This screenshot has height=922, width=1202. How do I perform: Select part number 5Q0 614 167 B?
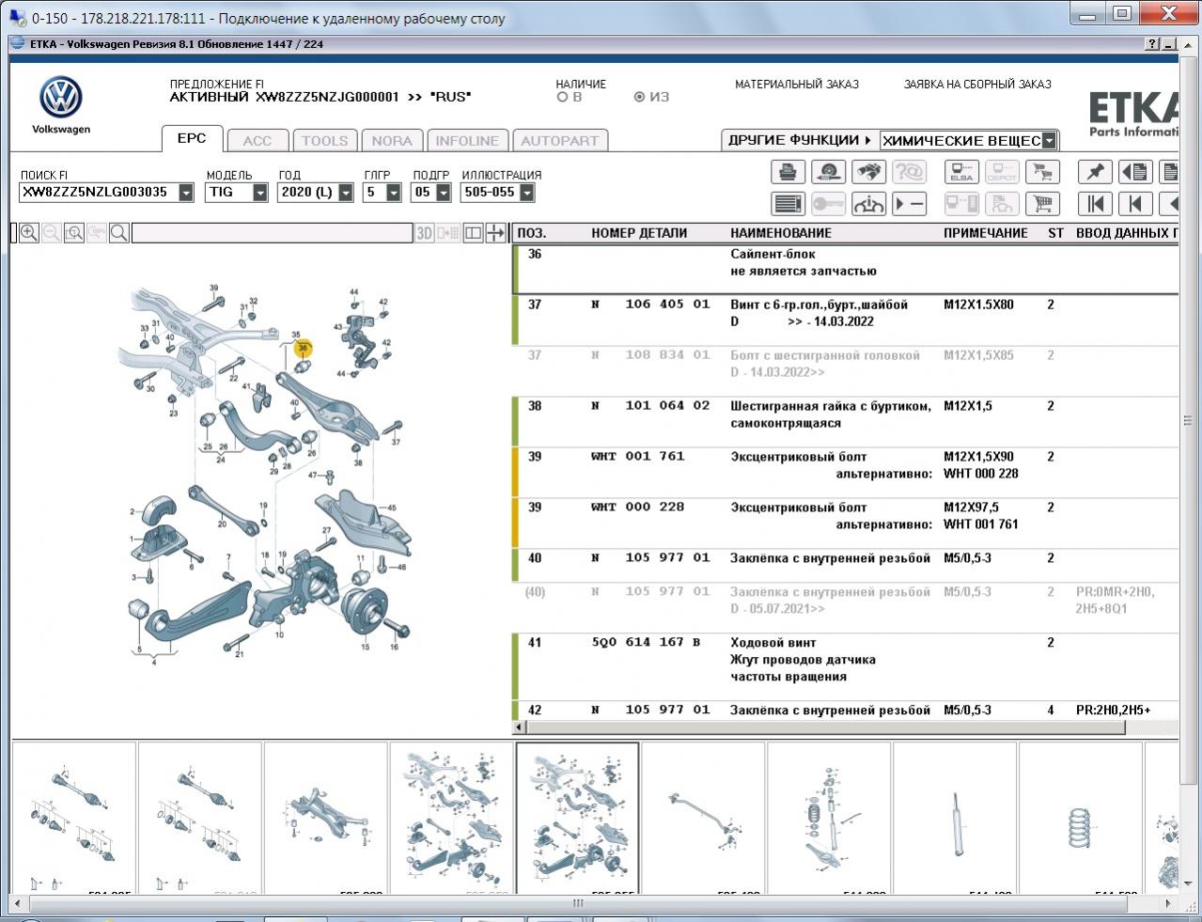(x=647, y=643)
